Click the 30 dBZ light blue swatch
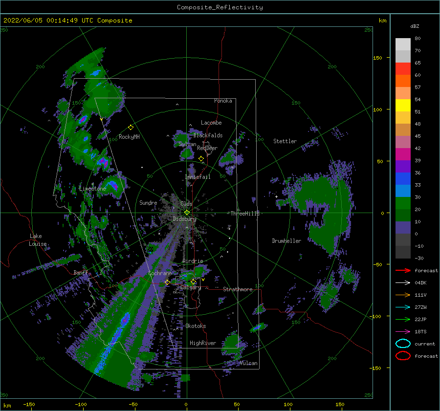The width and height of the screenshot is (440, 411). [403, 191]
